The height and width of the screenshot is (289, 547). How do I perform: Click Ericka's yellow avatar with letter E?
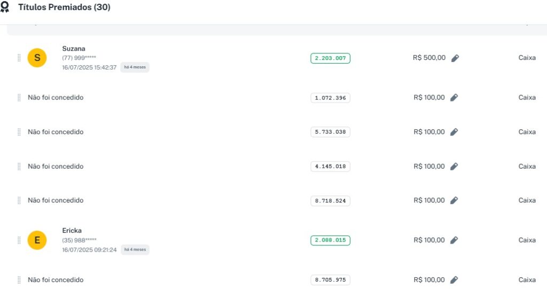click(x=37, y=240)
